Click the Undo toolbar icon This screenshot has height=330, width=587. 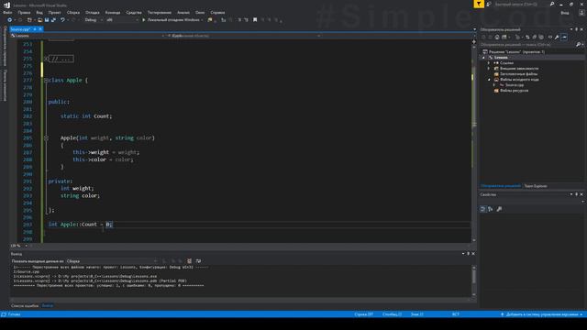click(x=62, y=20)
